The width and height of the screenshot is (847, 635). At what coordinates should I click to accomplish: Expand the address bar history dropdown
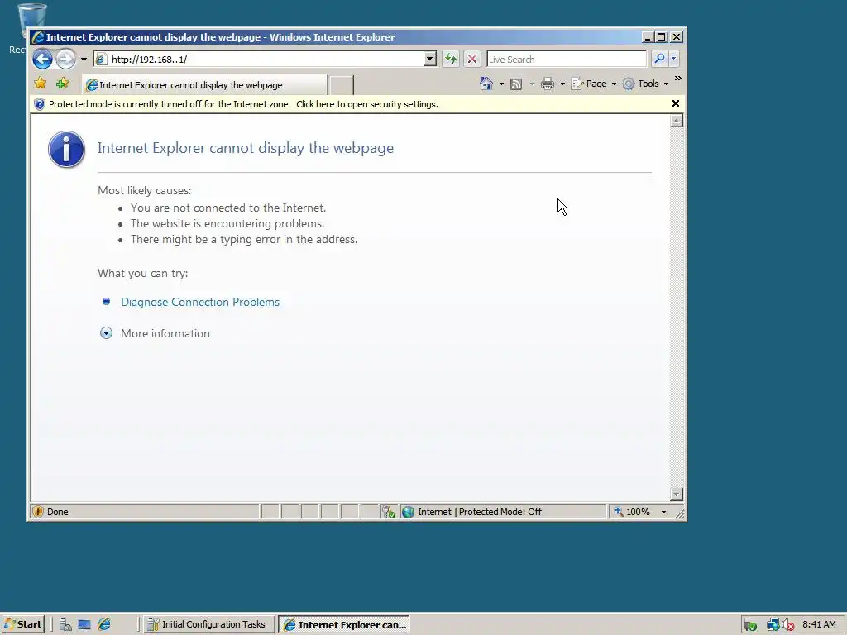pyautogui.click(x=430, y=60)
